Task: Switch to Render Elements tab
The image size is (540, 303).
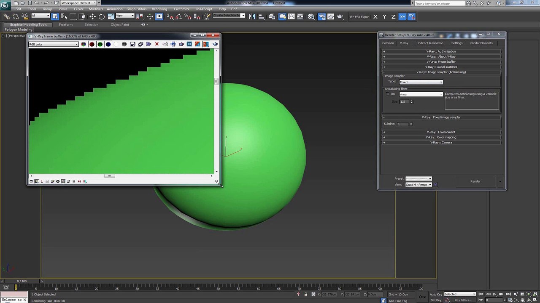Action: (x=481, y=43)
